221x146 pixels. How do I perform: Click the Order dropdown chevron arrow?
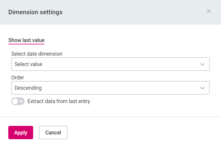pos(202,88)
